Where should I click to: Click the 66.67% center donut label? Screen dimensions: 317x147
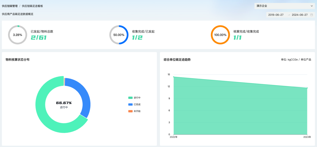click(x=64, y=103)
